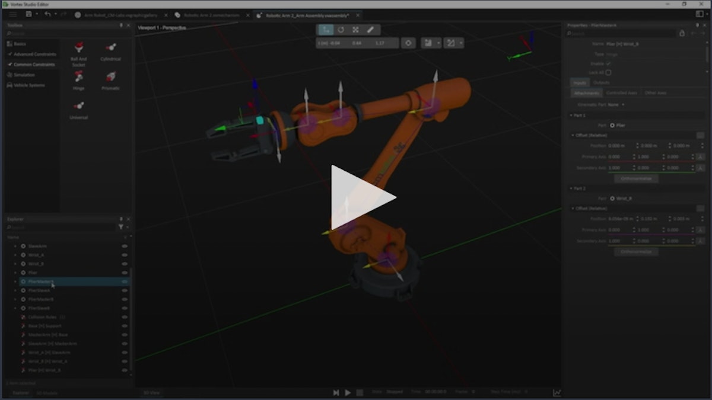Open the Controlled Axes tab

pyautogui.click(x=622, y=92)
